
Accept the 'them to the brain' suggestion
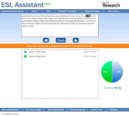coord(90,56)
